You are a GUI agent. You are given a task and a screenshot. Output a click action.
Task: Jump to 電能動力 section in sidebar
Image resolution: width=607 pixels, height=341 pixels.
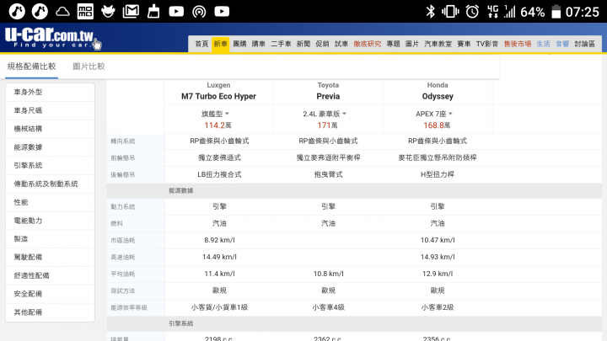pos(50,221)
